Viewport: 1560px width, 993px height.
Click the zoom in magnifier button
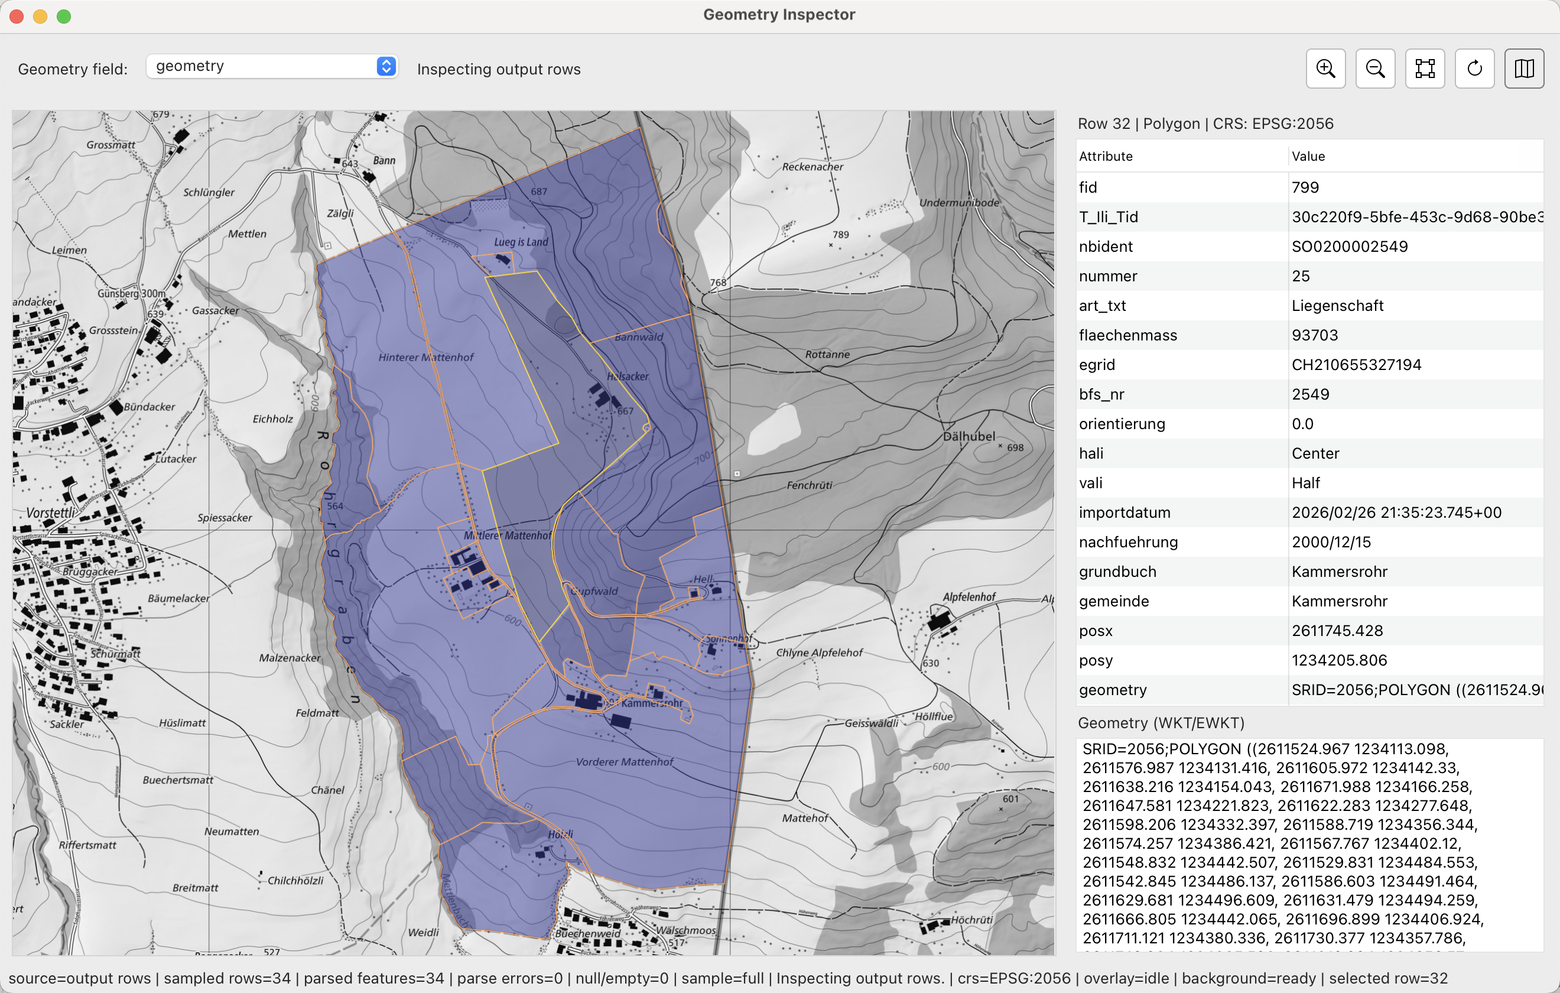point(1325,69)
